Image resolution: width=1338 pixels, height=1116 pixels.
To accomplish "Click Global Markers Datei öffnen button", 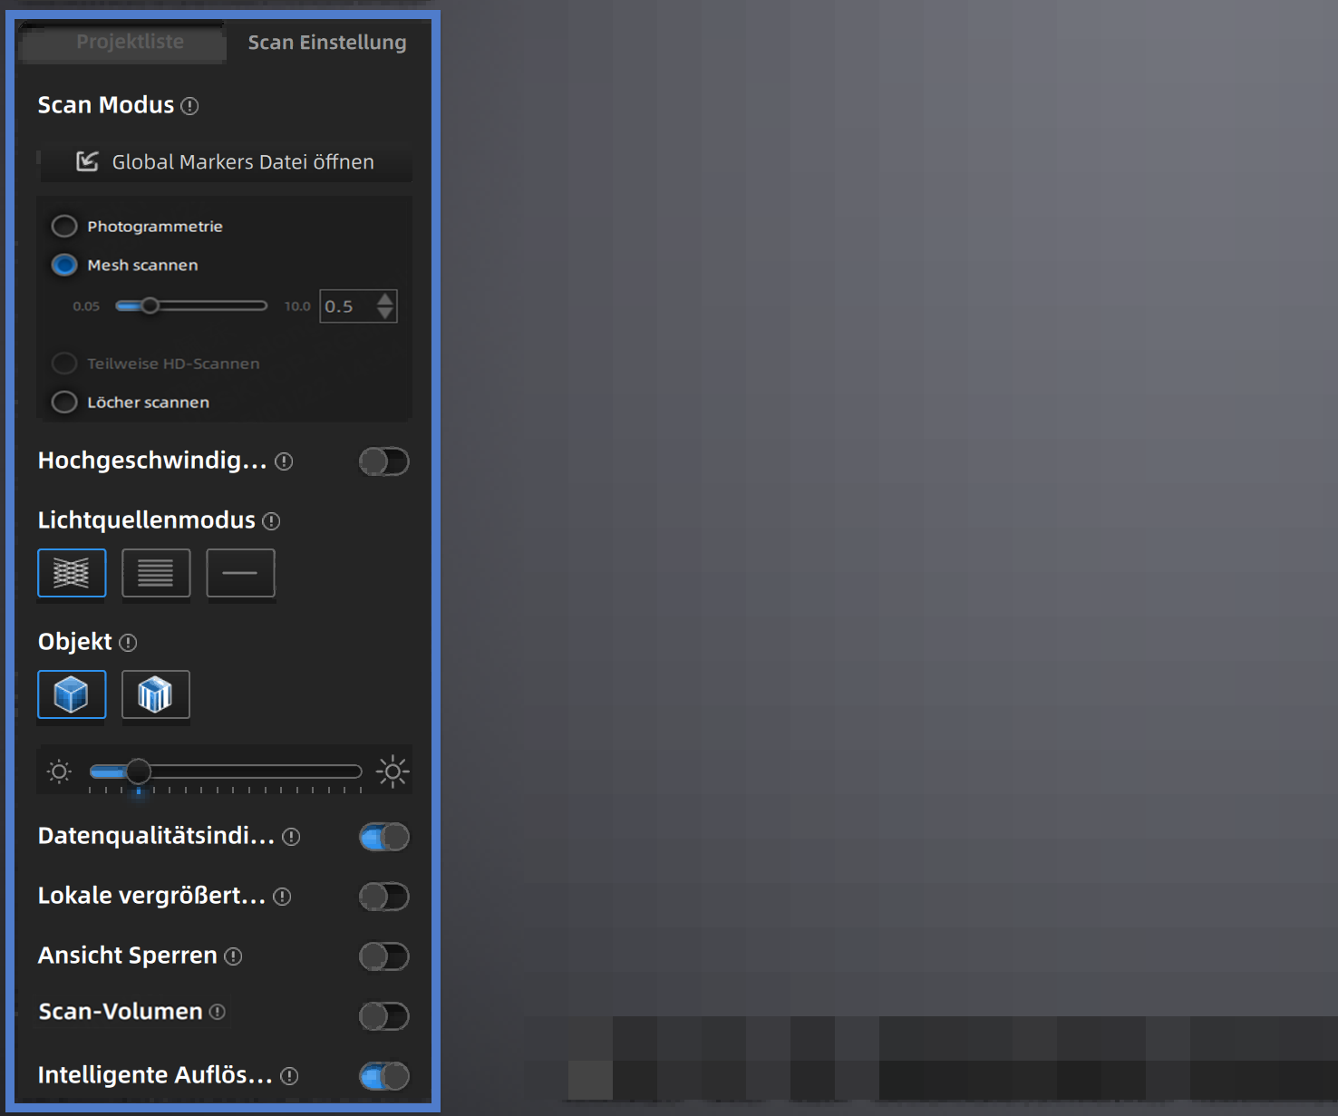I will pyautogui.click(x=225, y=161).
